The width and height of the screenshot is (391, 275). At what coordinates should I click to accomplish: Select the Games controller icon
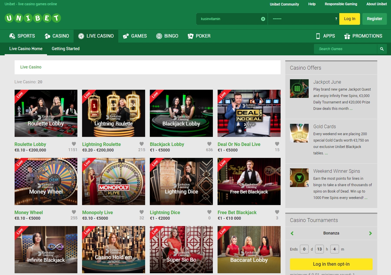(x=126, y=36)
